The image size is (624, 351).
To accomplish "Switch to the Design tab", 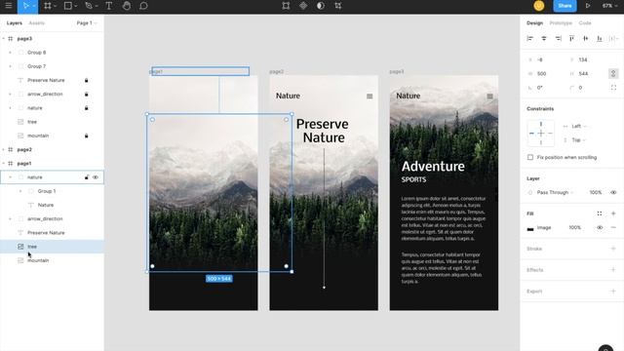I will pos(534,23).
